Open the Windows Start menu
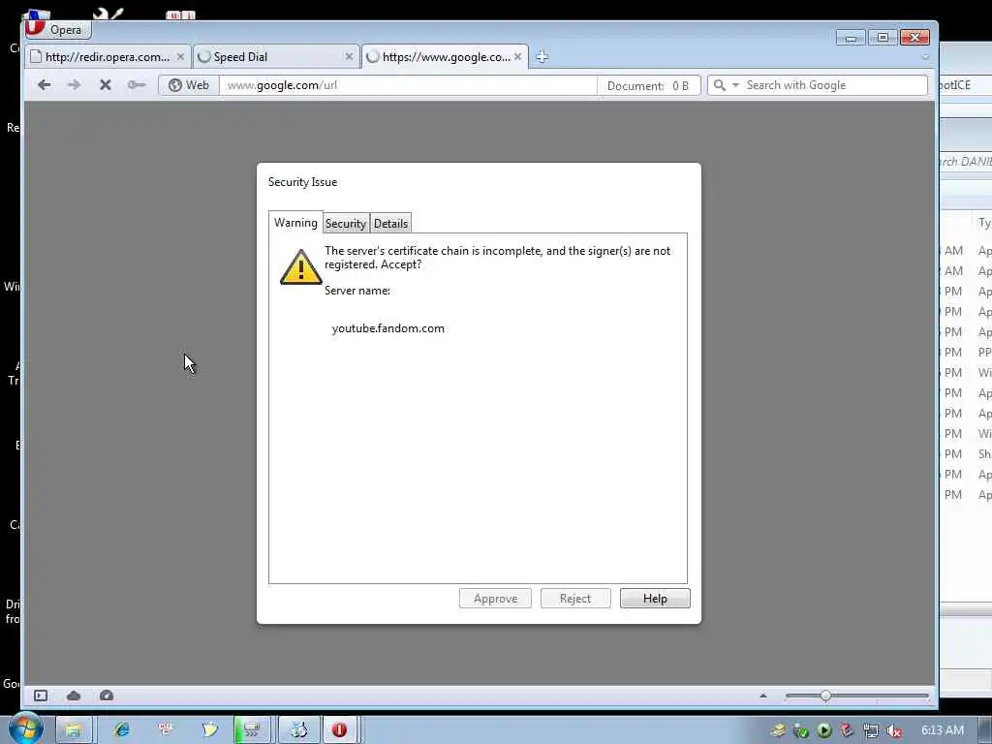Viewport: 992px width, 744px height. (25, 728)
